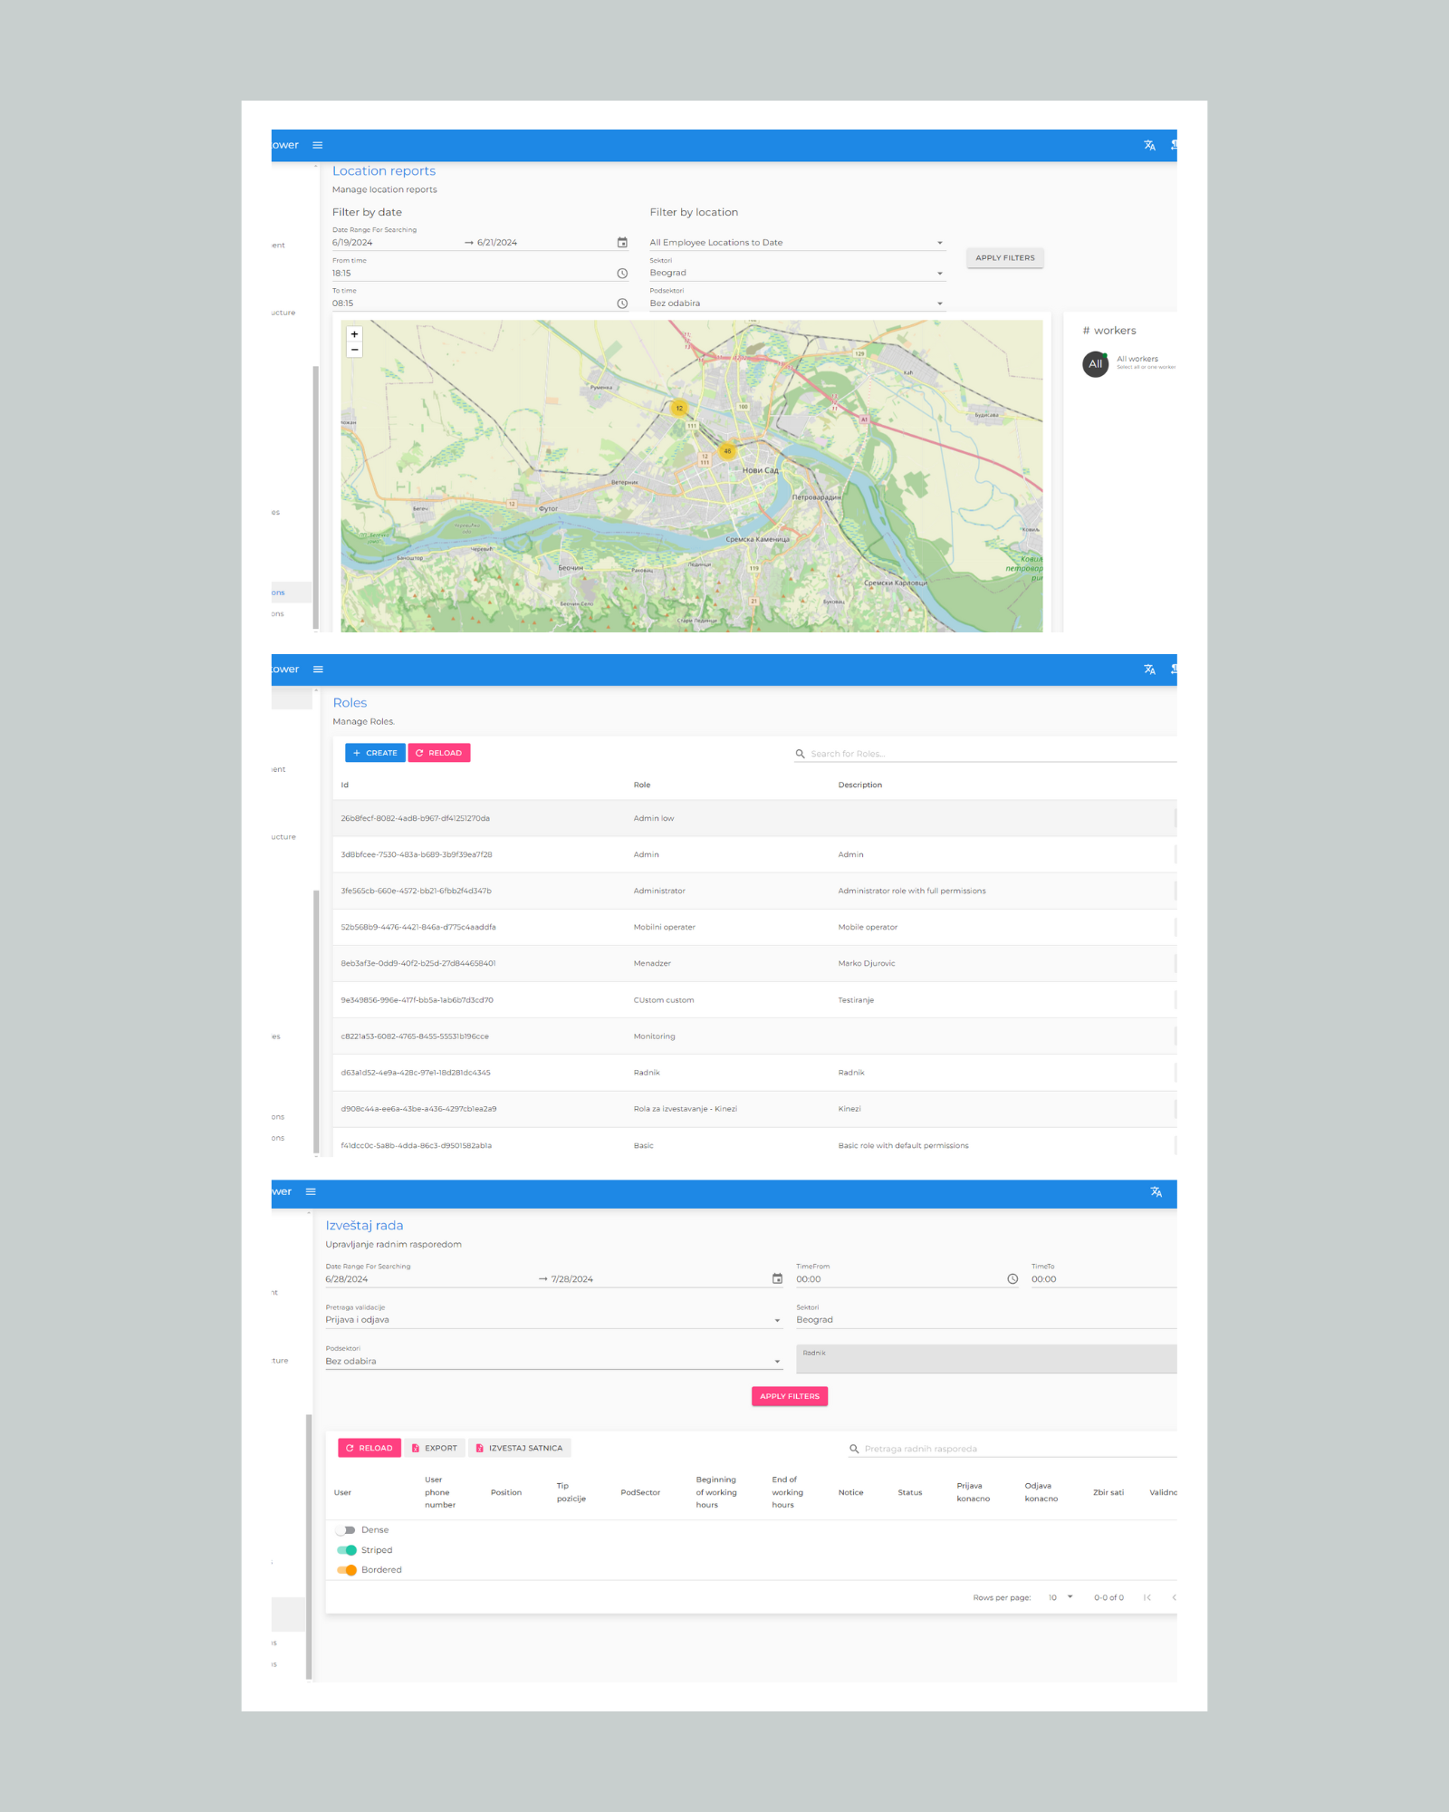1449x1812 pixels.
Task: Turn off the Striped toggle
Action: (x=346, y=1550)
